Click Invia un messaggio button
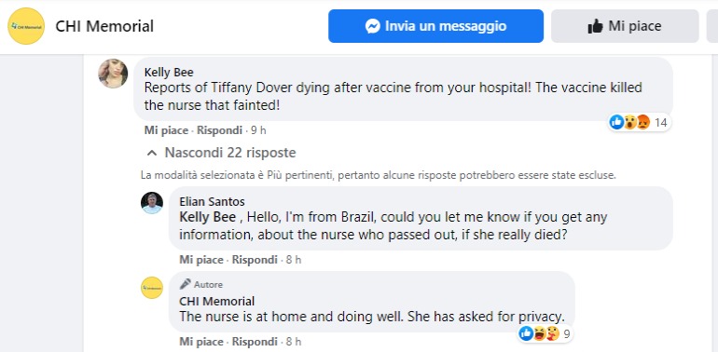This screenshot has width=718, height=352. pyautogui.click(x=436, y=26)
